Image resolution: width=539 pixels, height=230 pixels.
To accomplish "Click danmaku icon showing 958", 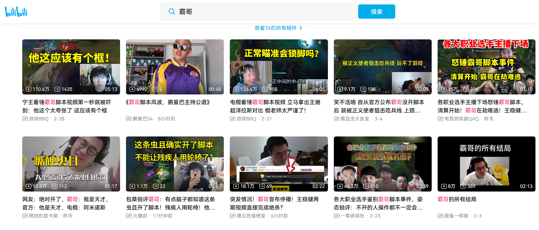I will (265, 89).
